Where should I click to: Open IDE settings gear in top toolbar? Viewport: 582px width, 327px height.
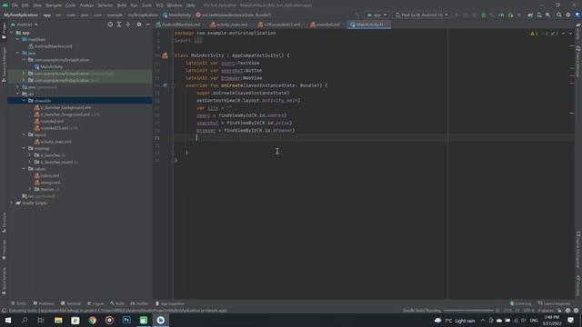pyautogui.click(x=567, y=15)
